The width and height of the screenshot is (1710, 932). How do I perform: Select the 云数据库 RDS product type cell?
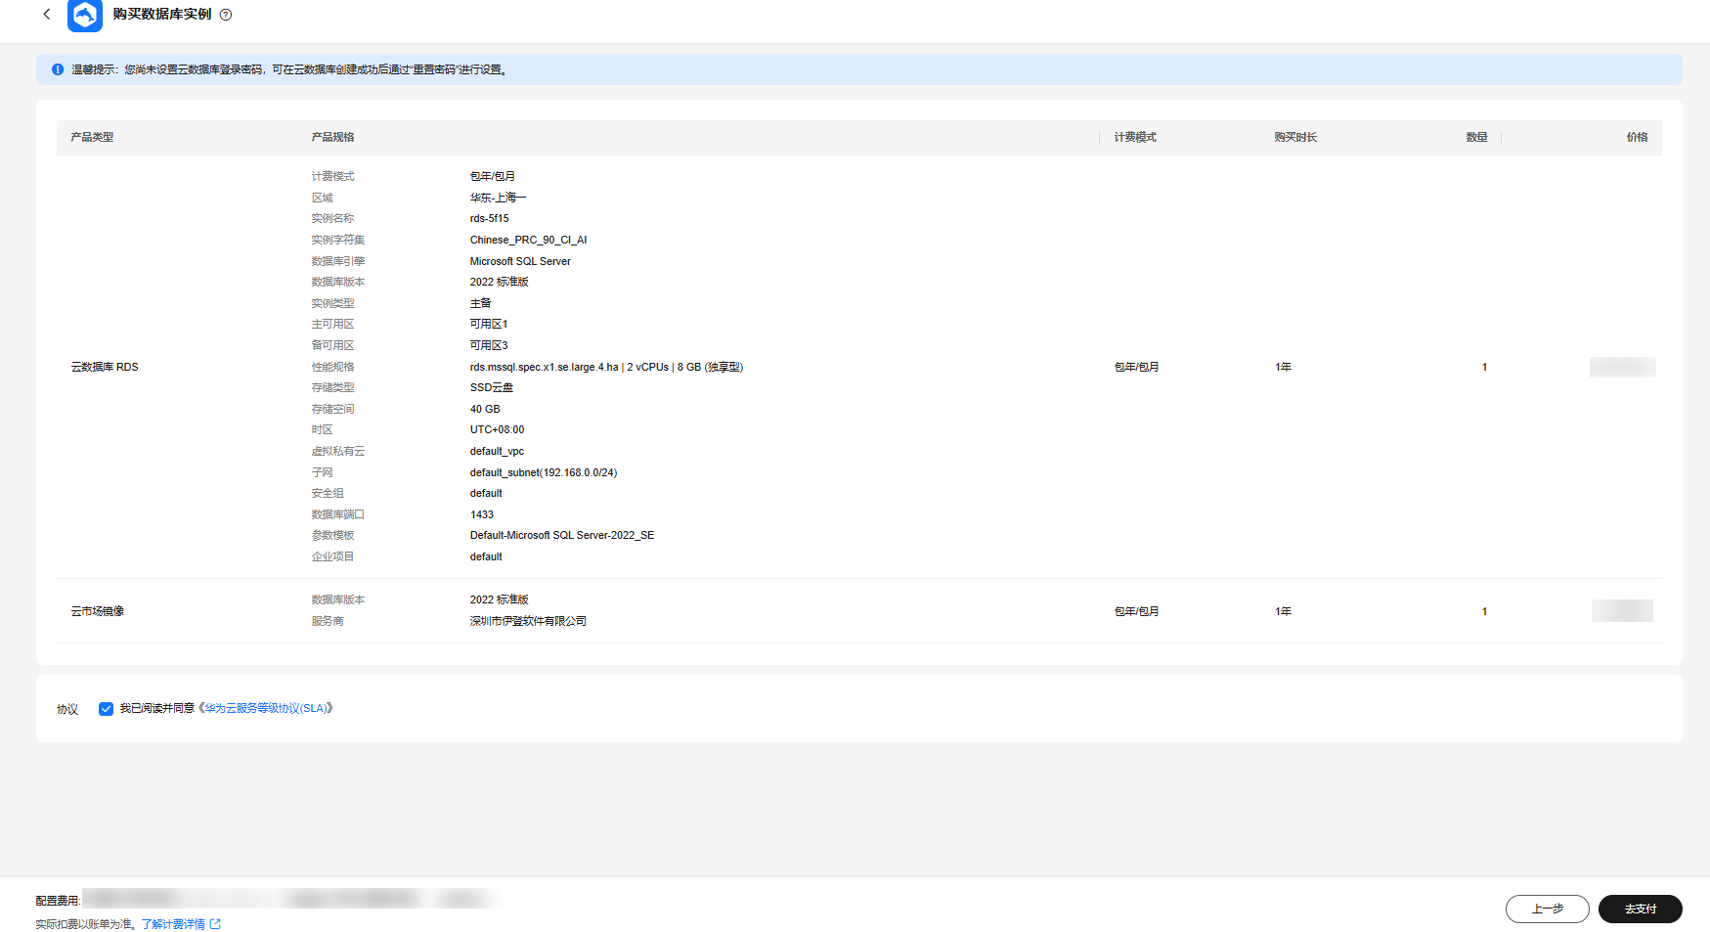pos(105,367)
